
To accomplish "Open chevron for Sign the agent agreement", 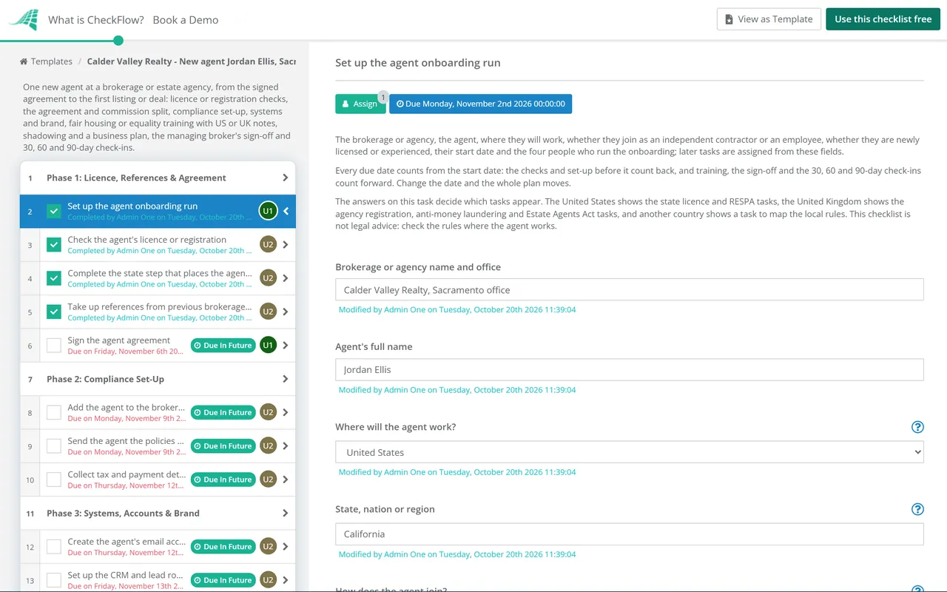I will pyautogui.click(x=286, y=345).
